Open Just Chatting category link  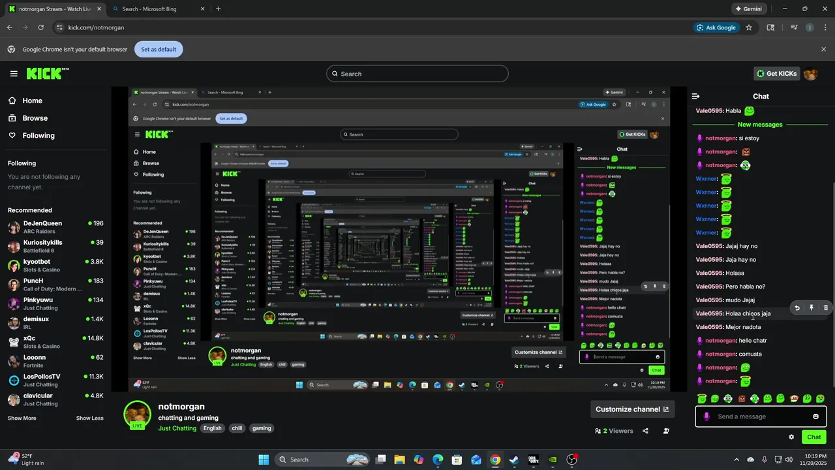pos(177,428)
